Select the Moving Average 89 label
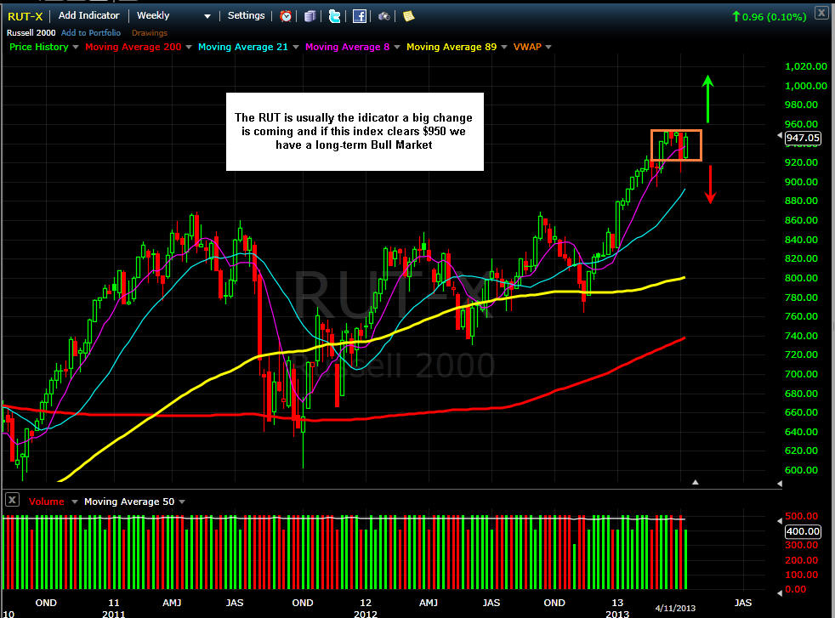 [452, 47]
